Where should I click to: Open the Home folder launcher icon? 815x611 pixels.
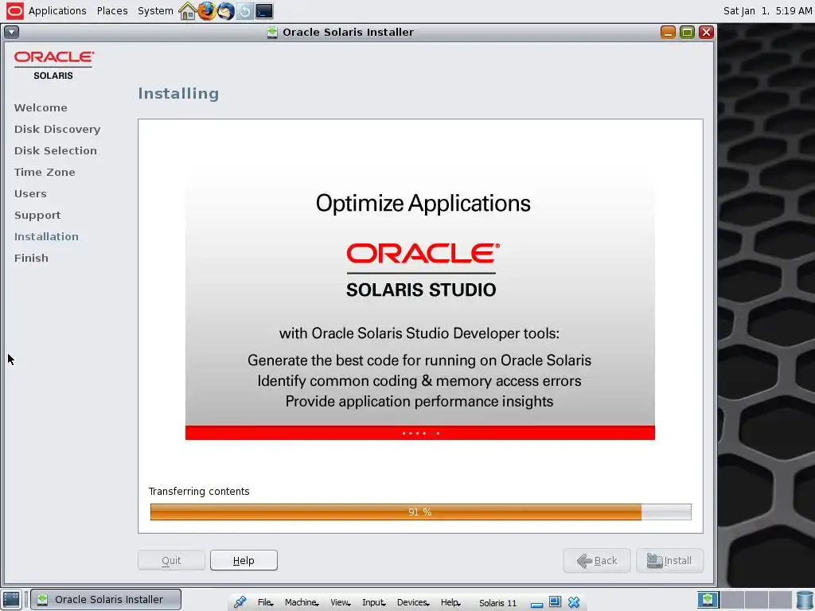pyautogui.click(x=187, y=11)
